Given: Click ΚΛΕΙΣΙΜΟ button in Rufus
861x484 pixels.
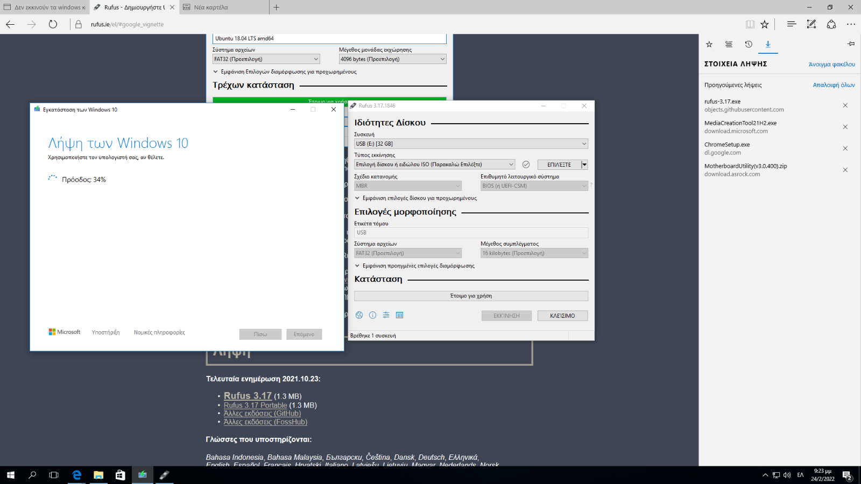Looking at the screenshot, I should 562,316.
